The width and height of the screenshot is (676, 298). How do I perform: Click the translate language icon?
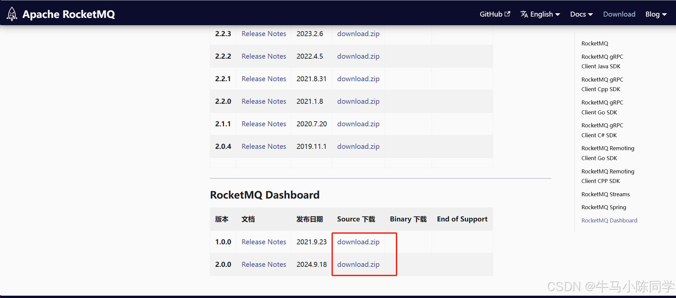[x=524, y=14]
